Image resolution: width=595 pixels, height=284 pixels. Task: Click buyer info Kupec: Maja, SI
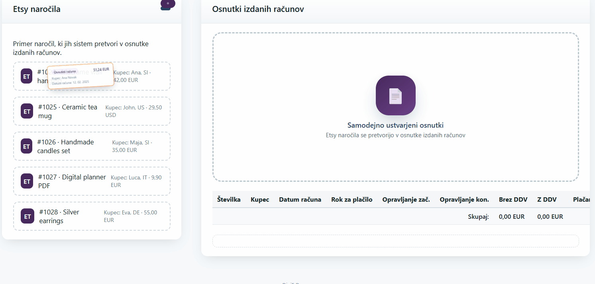point(132,146)
